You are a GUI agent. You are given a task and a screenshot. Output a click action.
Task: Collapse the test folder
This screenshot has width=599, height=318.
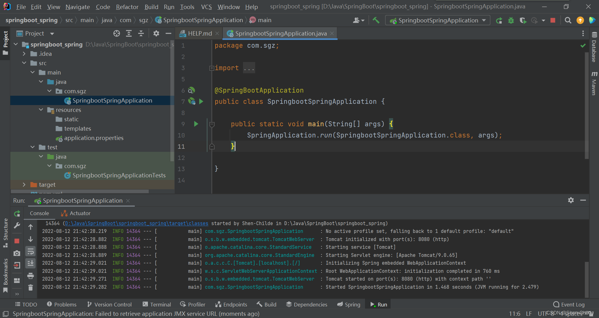pyautogui.click(x=33, y=147)
